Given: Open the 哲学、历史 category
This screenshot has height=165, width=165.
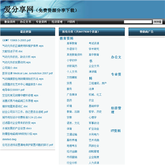Looking at the screenshot, I should [95, 112].
